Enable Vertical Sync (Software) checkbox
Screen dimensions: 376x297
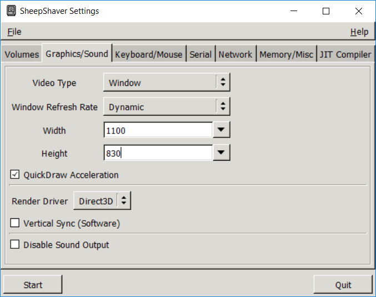coord(15,223)
